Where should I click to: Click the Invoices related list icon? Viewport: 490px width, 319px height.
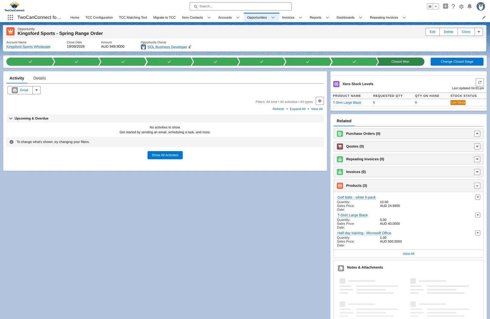(340, 172)
